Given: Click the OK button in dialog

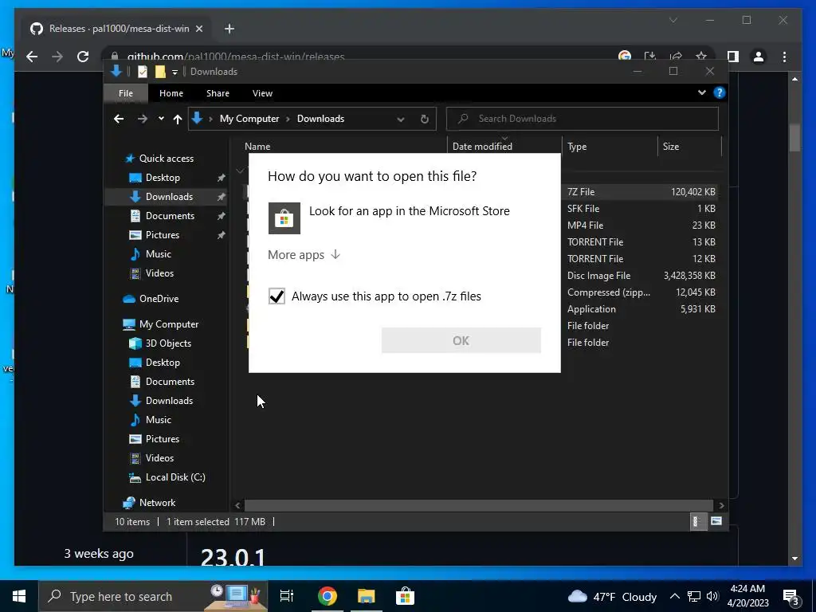Looking at the screenshot, I should click(461, 340).
